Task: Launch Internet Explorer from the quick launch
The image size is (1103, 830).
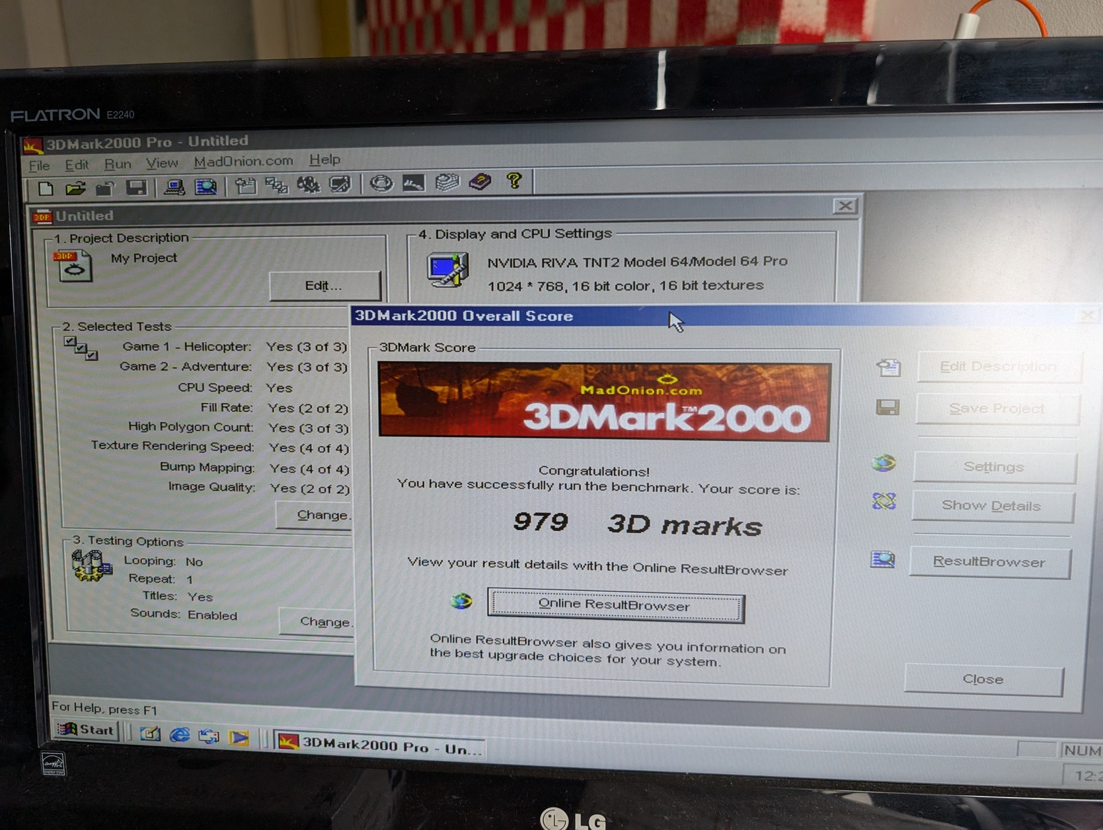Action: coord(179,735)
